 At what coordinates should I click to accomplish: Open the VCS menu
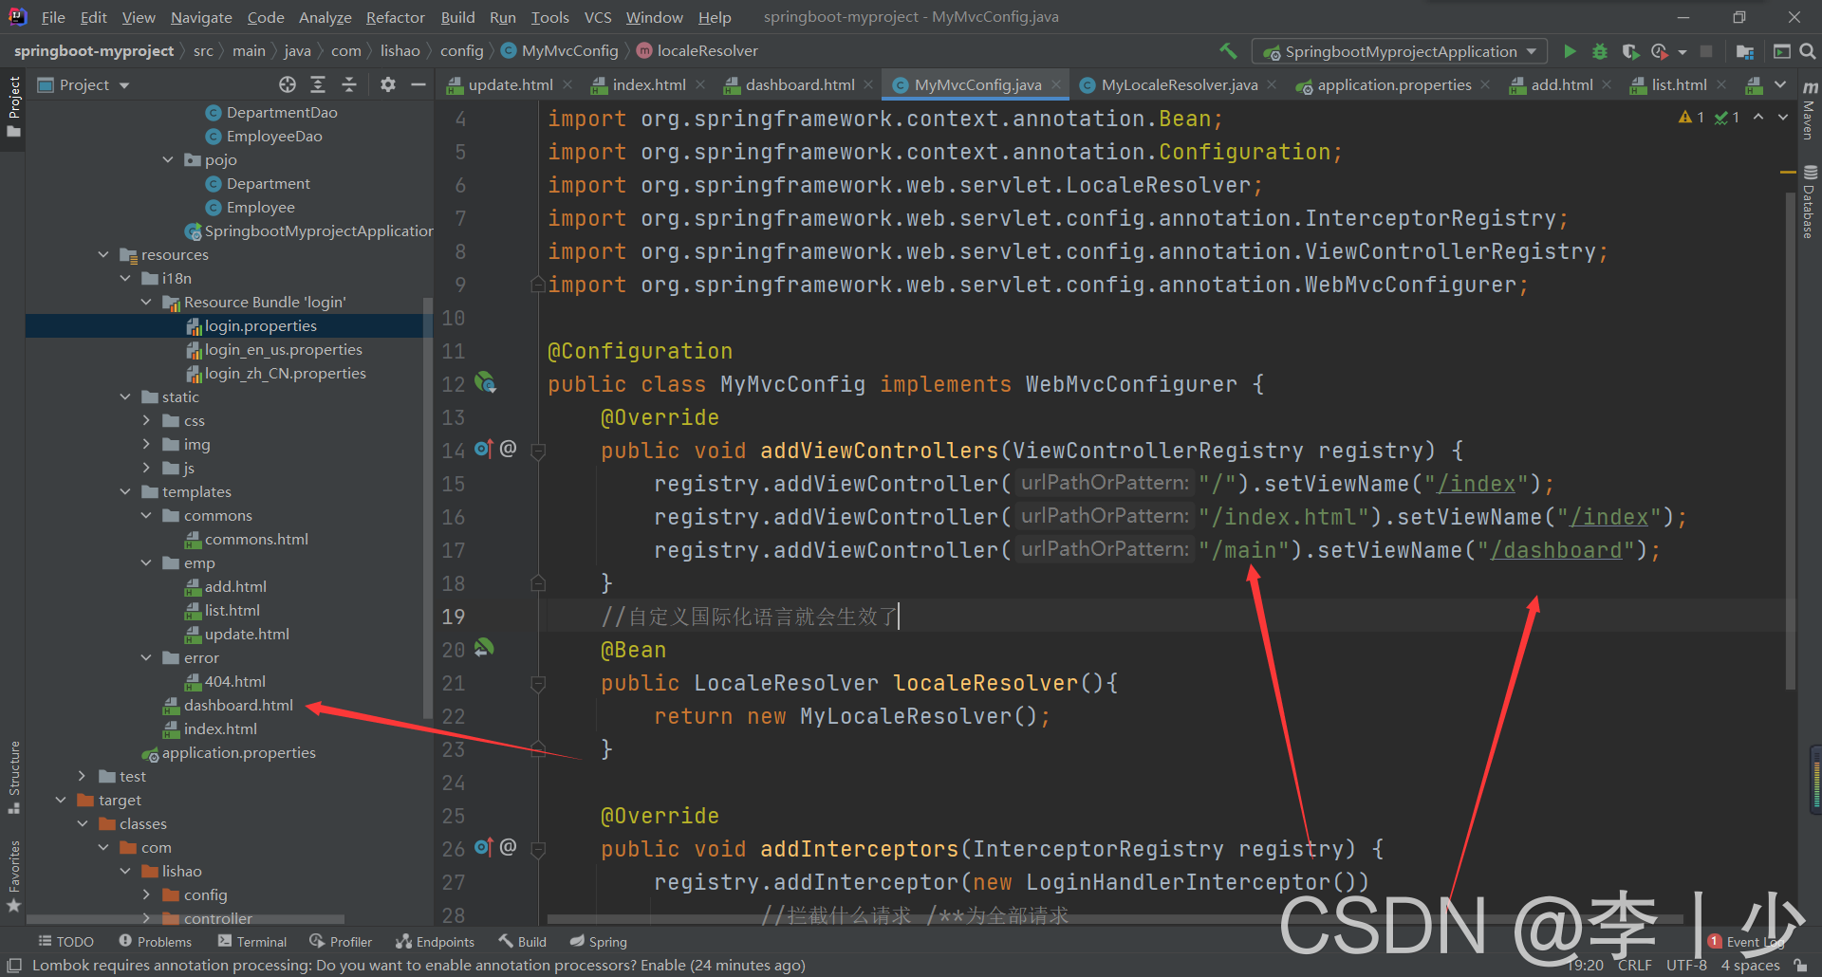598,16
